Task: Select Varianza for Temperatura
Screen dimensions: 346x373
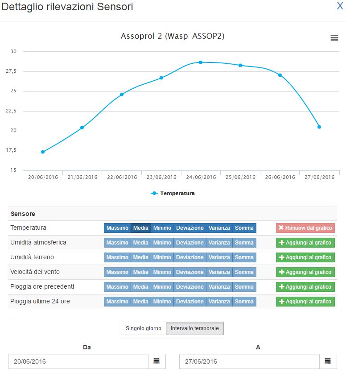Action: [x=219, y=228]
